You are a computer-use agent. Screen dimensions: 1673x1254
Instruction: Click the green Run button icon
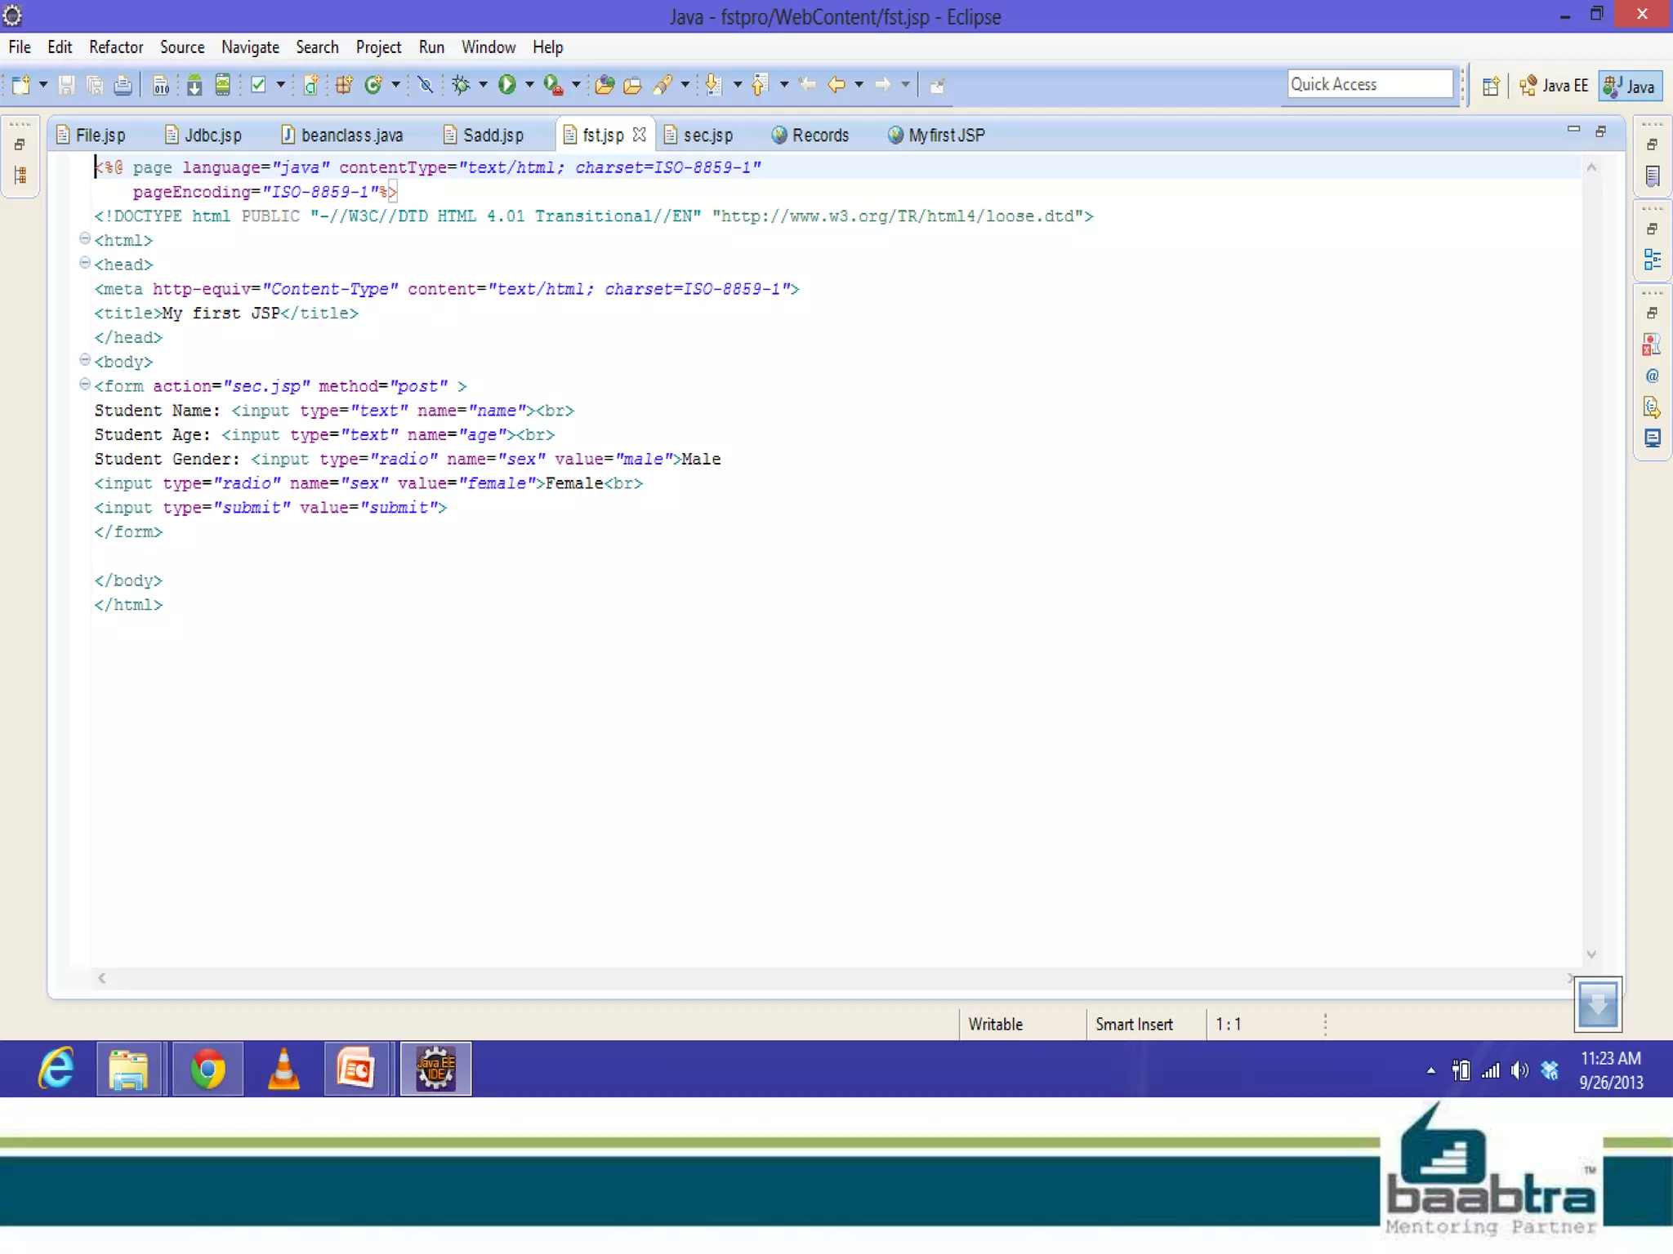click(506, 85)
